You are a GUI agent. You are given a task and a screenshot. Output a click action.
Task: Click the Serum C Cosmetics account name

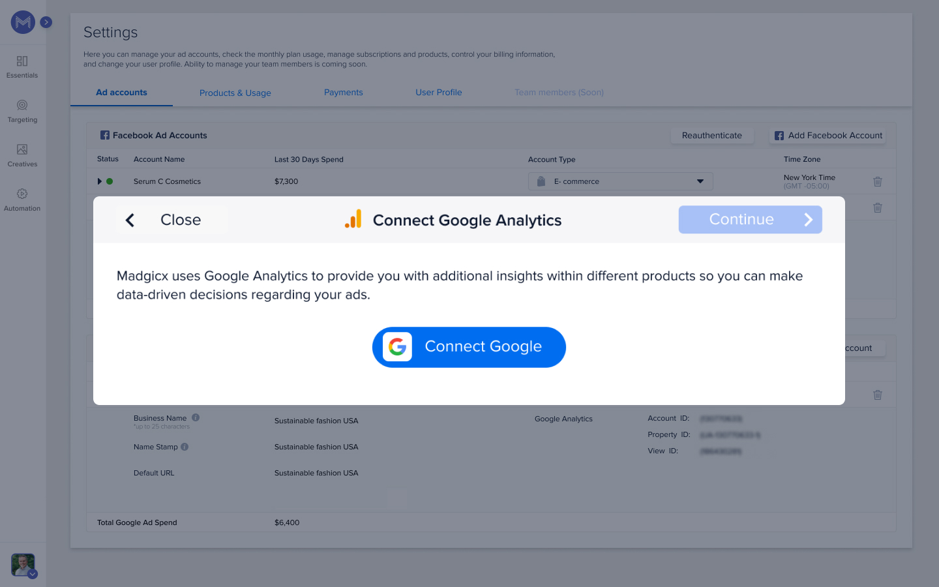click(167, 181)
